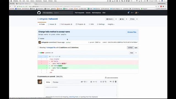This screenshot has width=176, height=99.
Task: Open the Watch dropdown button
Action: 110,19
